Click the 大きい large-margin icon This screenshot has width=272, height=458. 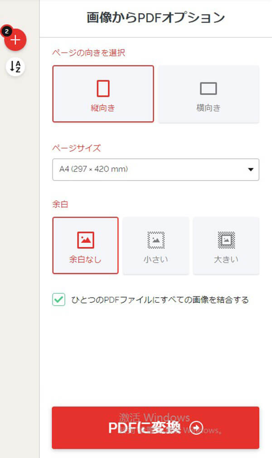pyautogui.click(x=226, y=240)
